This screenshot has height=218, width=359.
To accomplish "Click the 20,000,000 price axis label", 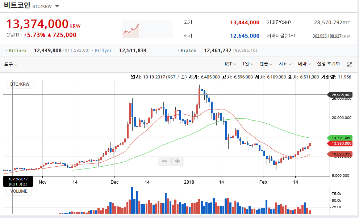I will coord(342,118).
